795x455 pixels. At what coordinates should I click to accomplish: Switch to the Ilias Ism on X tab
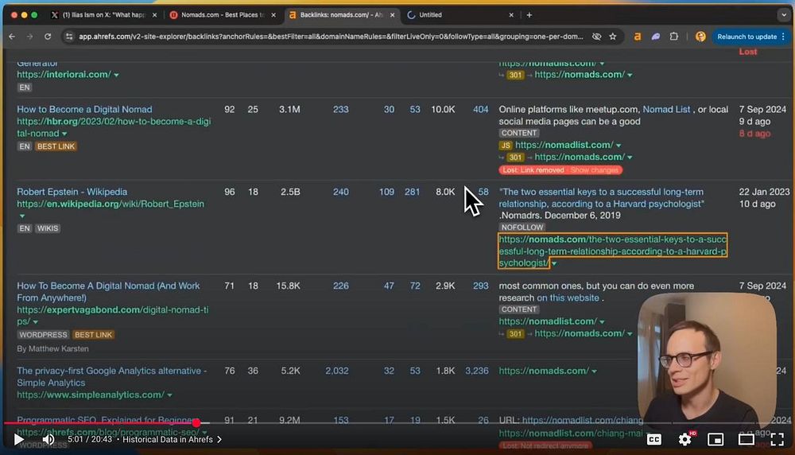[x=104, y=14]
